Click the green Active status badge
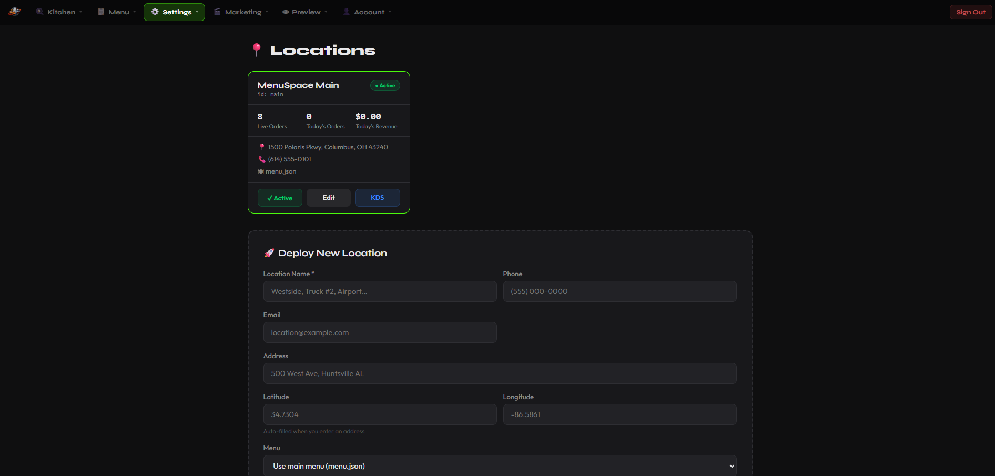Image resolution: width=995 pixels, height=476 pixels. coord(385,86)
